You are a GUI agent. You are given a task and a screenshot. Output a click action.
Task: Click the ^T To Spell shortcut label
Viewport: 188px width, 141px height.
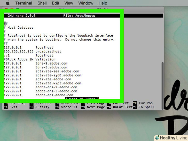point(144,107)
